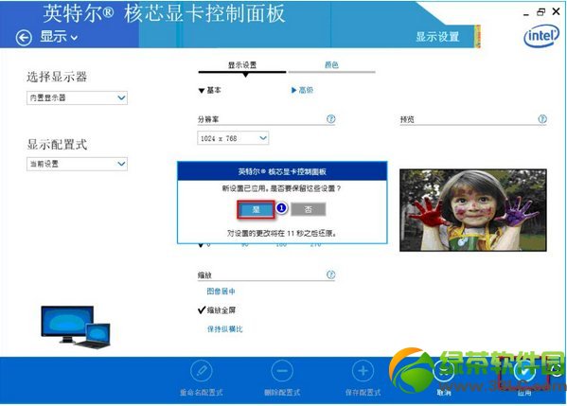This screenshot has width=567, height=406.
Task: Click 否 to revert the settings
Action: click(x=308, y=209)
